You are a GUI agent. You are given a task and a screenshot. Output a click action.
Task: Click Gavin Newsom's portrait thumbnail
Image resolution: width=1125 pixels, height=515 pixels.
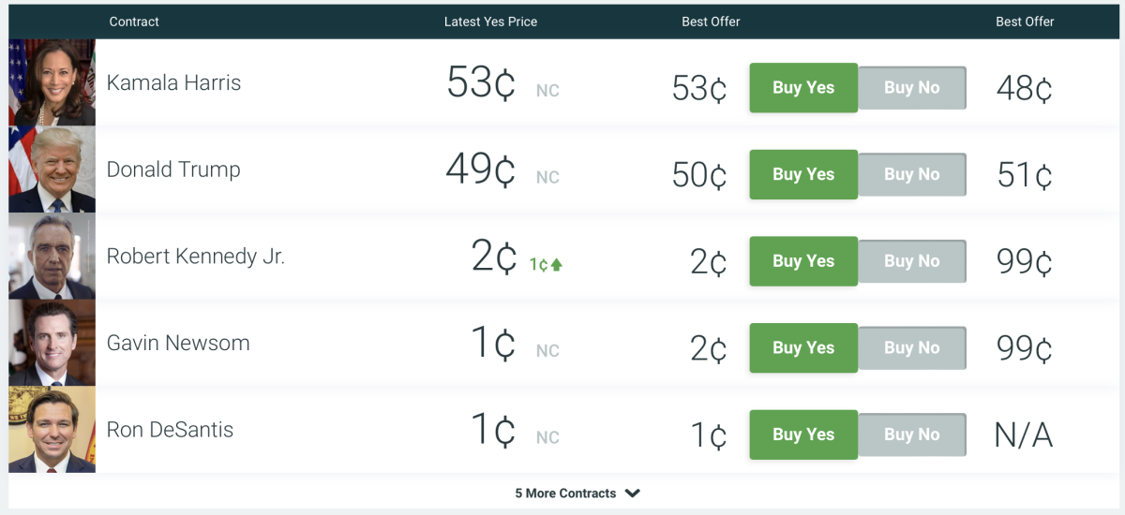(x=52, y=343)
